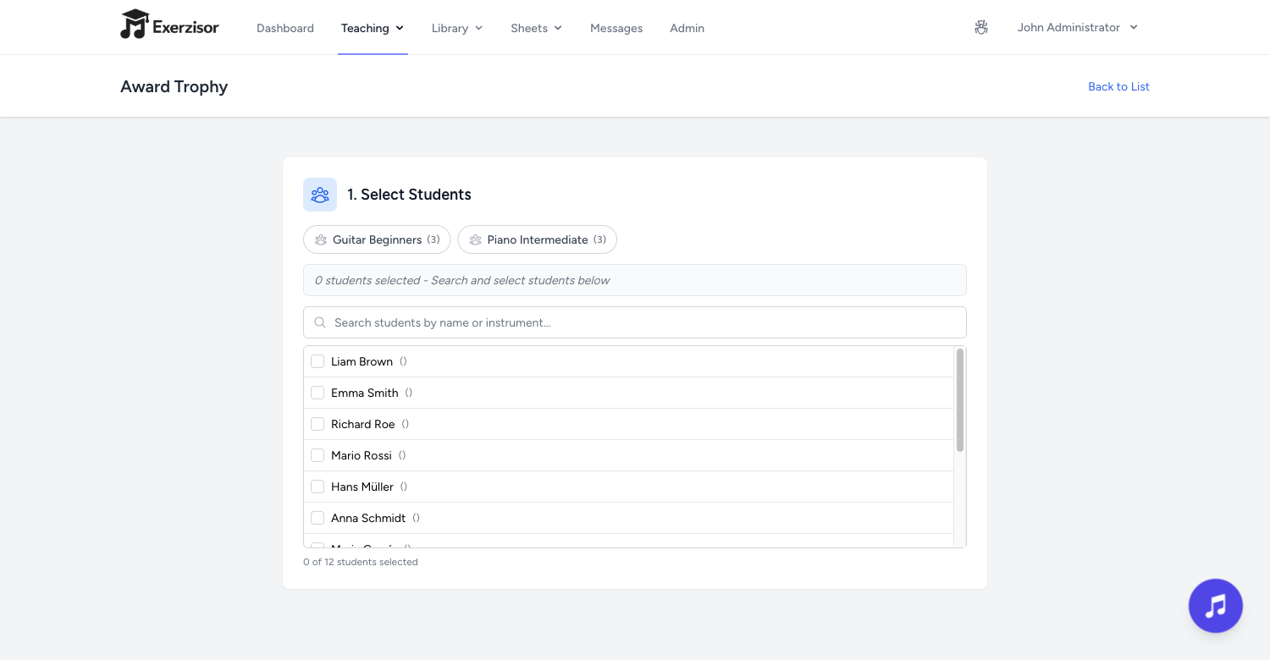
Task: Open the debug bug icon in header
Action: [981, 28]
